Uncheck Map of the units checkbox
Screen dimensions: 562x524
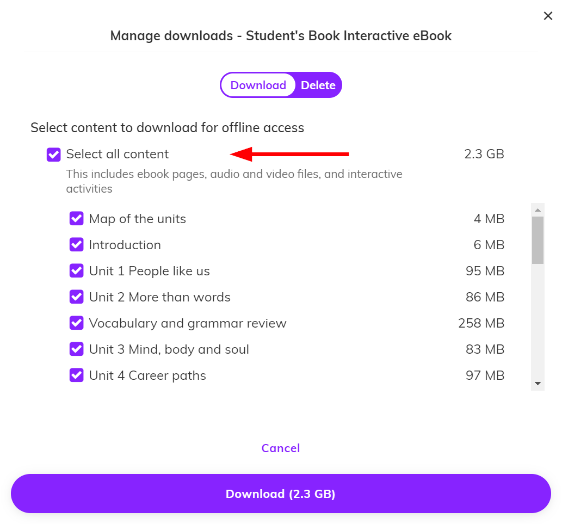pos(76,219)
